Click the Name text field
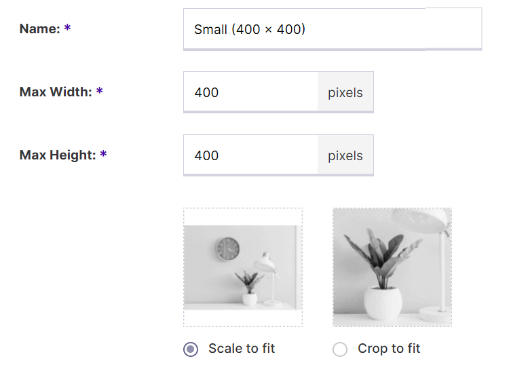The width and height of the screenshot is (511, 382). 333,29
